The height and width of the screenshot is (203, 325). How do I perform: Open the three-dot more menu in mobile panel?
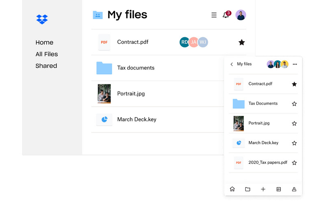295,64
